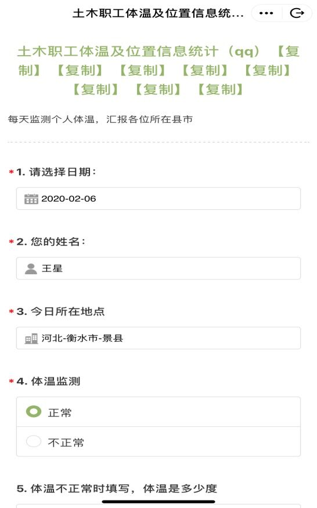Select the 正常 radio option

point(34,412)
